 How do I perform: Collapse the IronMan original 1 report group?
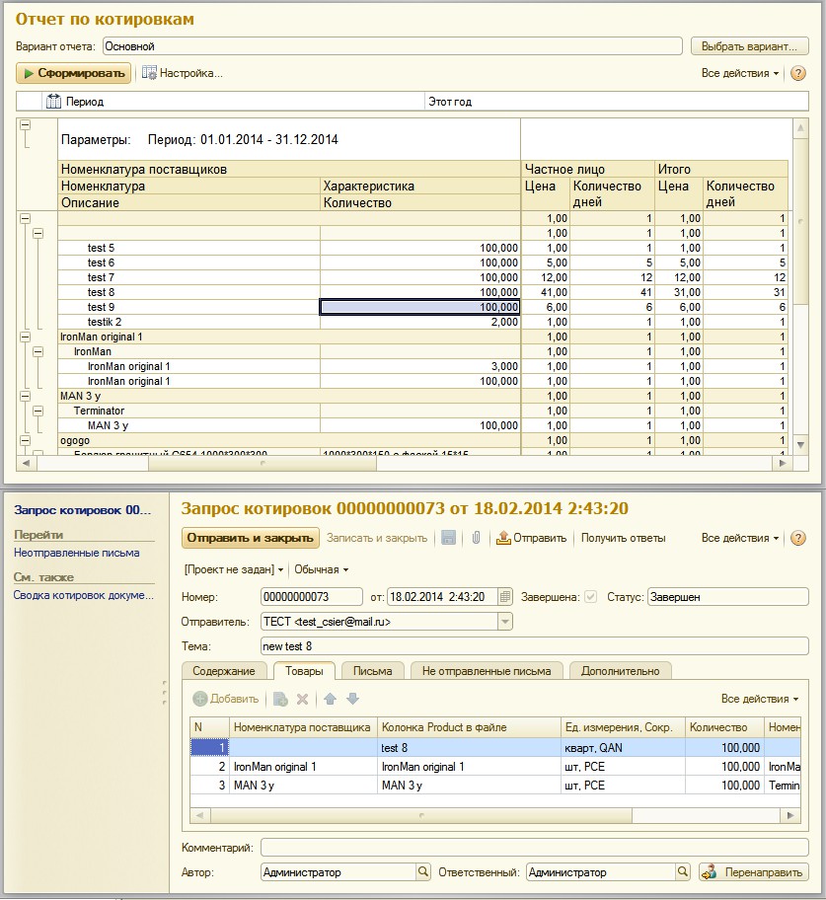coord(25,337)
